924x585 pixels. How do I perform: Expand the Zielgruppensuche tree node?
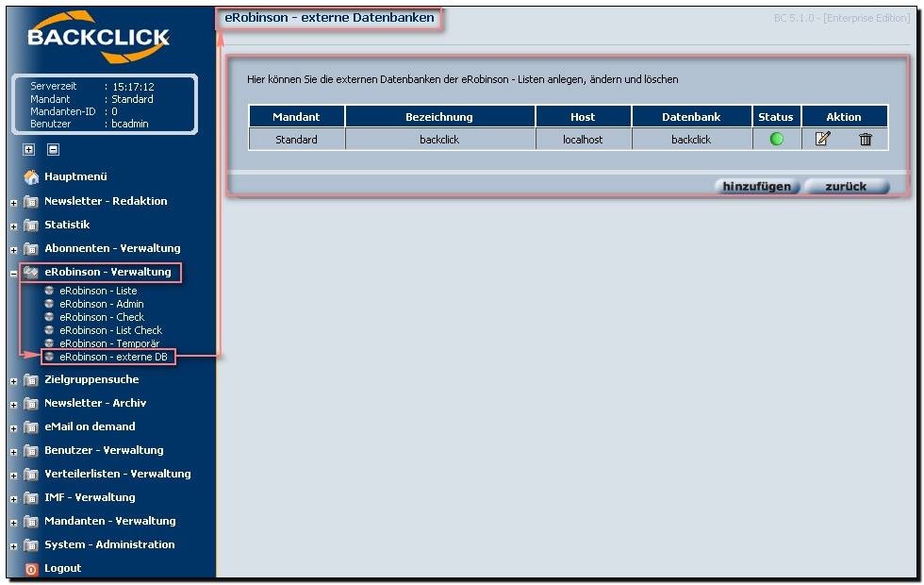coord(13,381)
